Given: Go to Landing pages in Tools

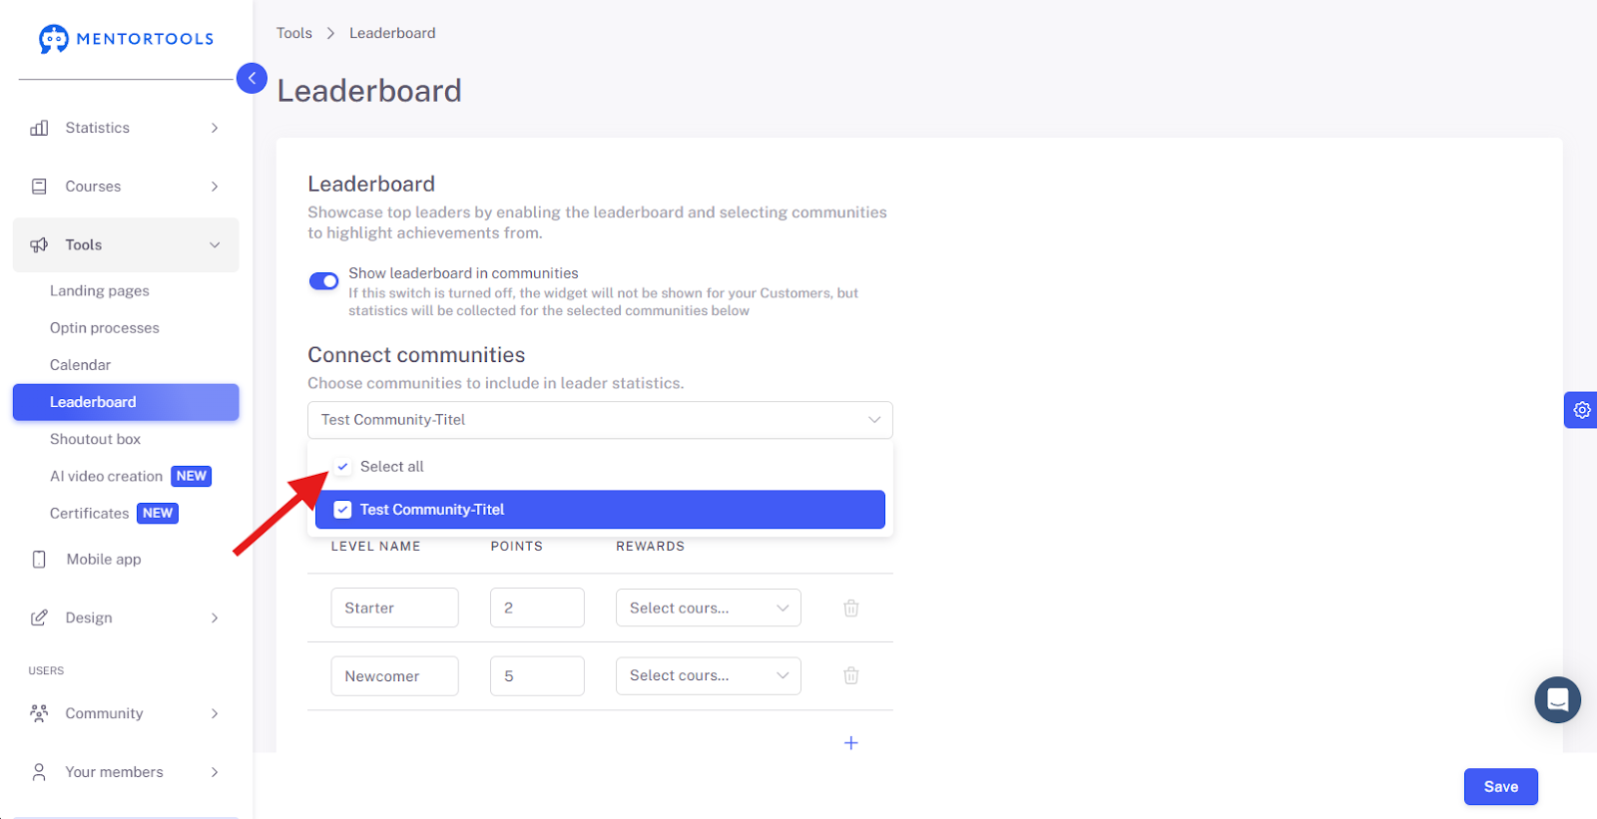Looking at the screenshot, I should pos(100,290).
